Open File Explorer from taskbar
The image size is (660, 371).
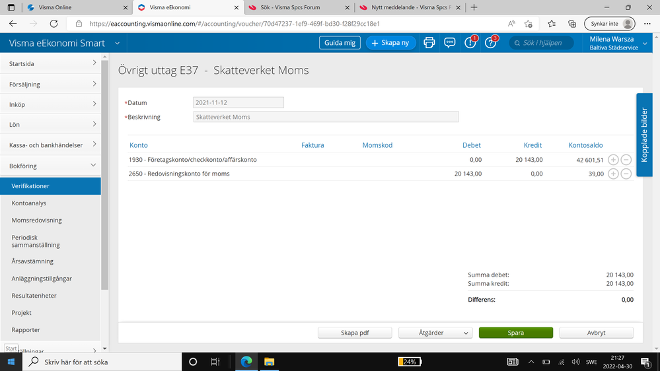click(x=269, y=362)
